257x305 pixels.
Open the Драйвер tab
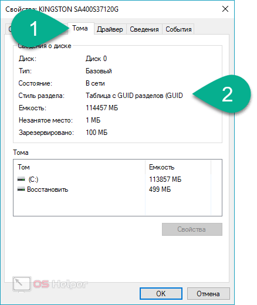click(110, 29)
